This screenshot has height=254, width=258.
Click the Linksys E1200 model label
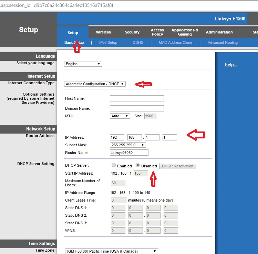[230, 19]
